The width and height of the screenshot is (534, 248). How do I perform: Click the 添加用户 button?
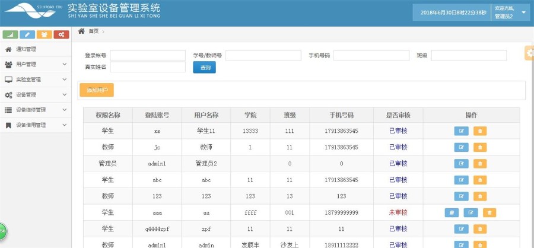pos(97,90)
